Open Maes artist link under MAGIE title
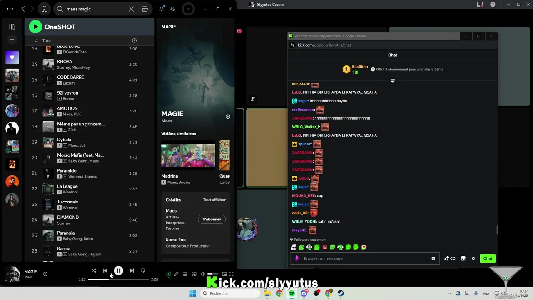Viewport: 533px width, 300px height. point(167,121)
